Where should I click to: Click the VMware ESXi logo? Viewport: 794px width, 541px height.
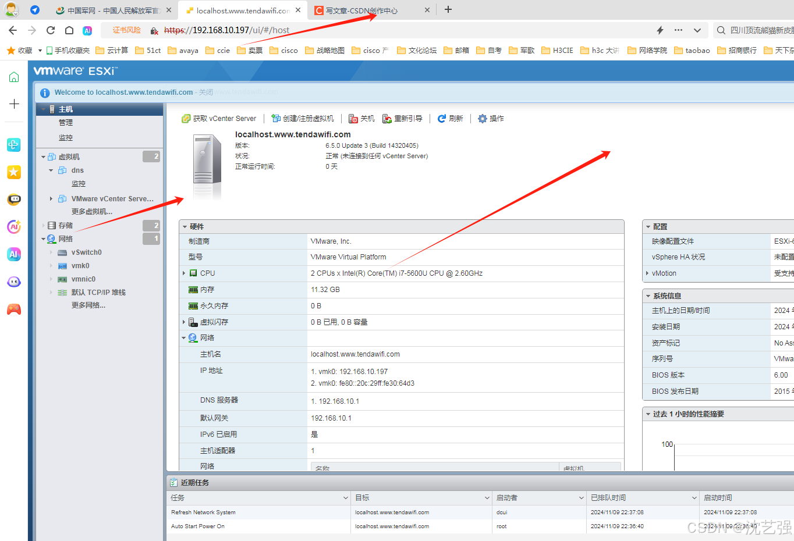tap(76, 71)
